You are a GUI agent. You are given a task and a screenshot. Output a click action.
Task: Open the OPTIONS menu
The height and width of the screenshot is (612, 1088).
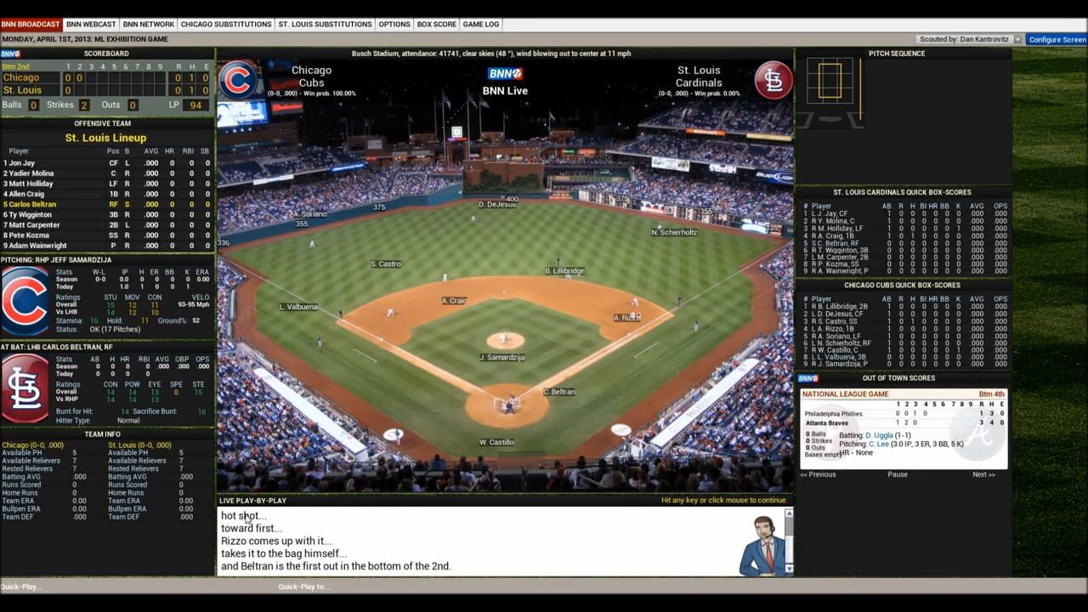(394, 24)
